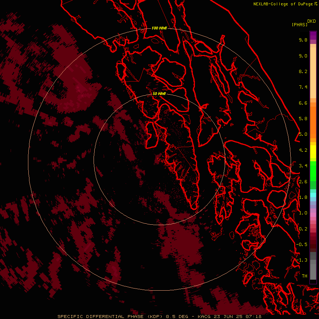Click the [PHAS] label above the color bar

pyautogui.click(x=300, y=24)
